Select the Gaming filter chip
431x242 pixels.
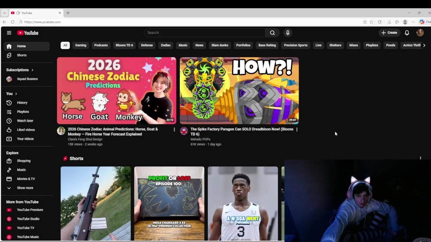point(80,45)
